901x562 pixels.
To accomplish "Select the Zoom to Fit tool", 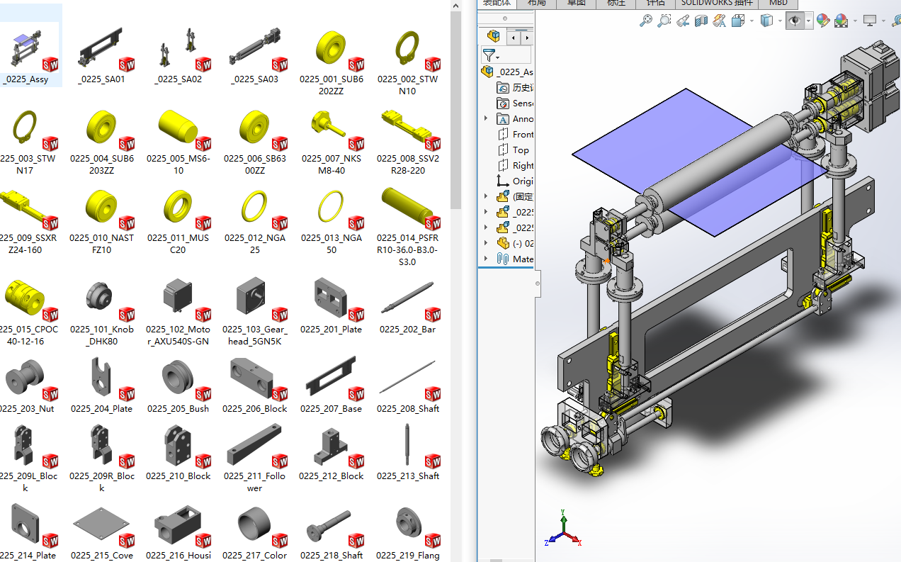I will 646,20.
